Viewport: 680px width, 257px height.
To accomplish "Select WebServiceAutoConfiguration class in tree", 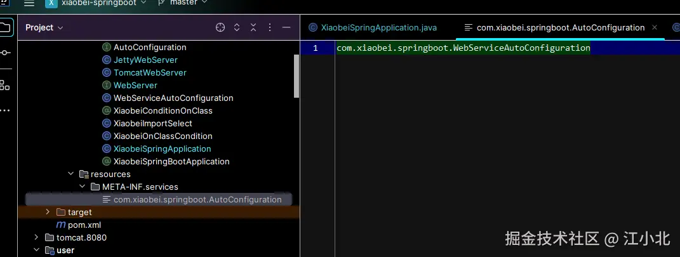I will (x=173, y=98).
